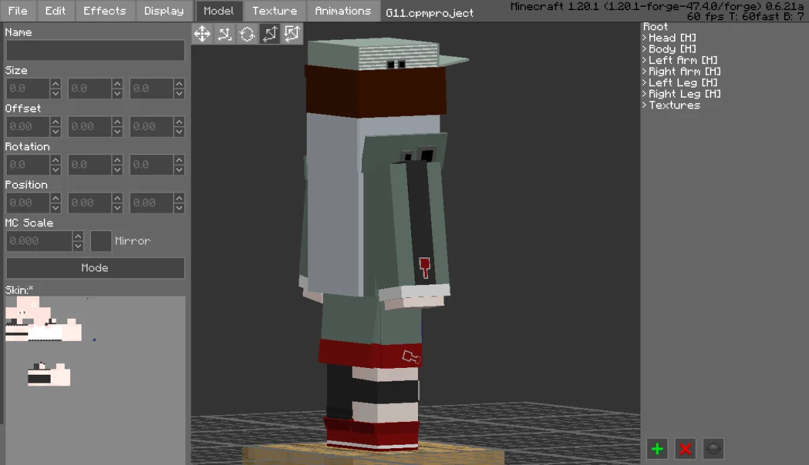Increase the first Size value with up arrow

coord(56,84)
